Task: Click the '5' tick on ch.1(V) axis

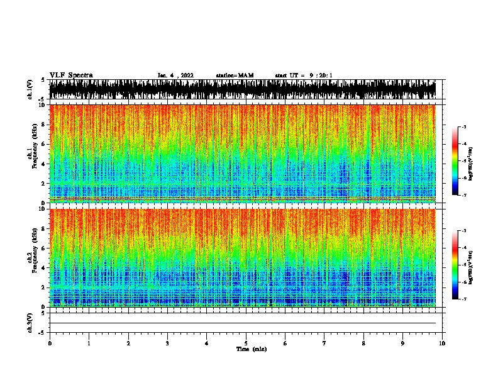Action: pos(43,80)
